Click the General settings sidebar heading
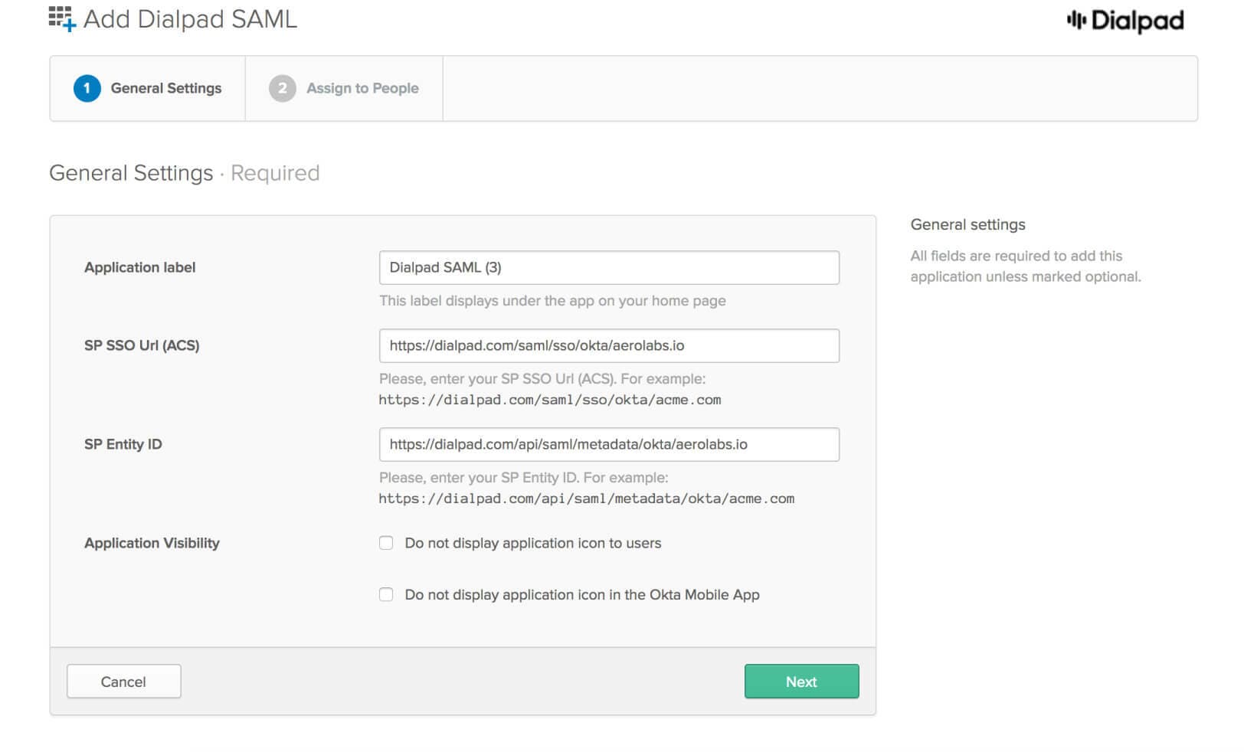The height and width of the screenshot is (752, 1244). click(967, 224)
